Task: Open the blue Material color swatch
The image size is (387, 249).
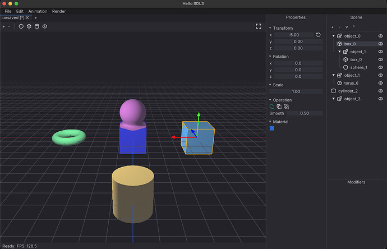Action: coord(272,128)
